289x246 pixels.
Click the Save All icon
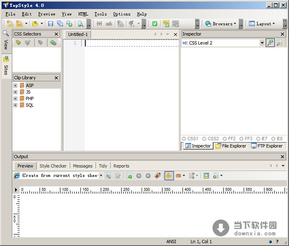coord(60,24)
